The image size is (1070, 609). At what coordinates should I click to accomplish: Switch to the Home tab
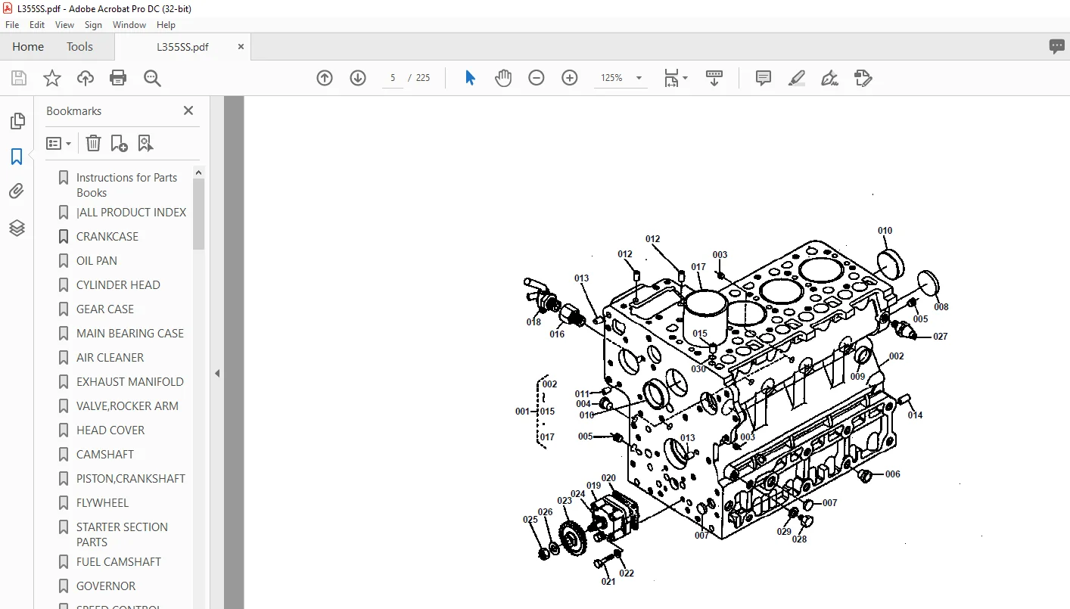pyautogui.click(x=28, y=46)
